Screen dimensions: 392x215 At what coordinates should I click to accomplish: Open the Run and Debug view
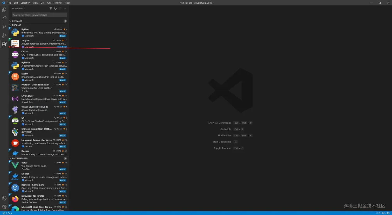click(4, 35)
